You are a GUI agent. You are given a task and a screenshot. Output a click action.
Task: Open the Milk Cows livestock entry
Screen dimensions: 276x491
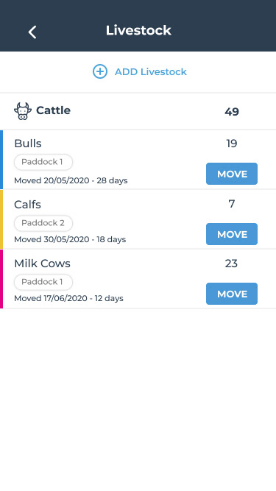coord(138,279)
